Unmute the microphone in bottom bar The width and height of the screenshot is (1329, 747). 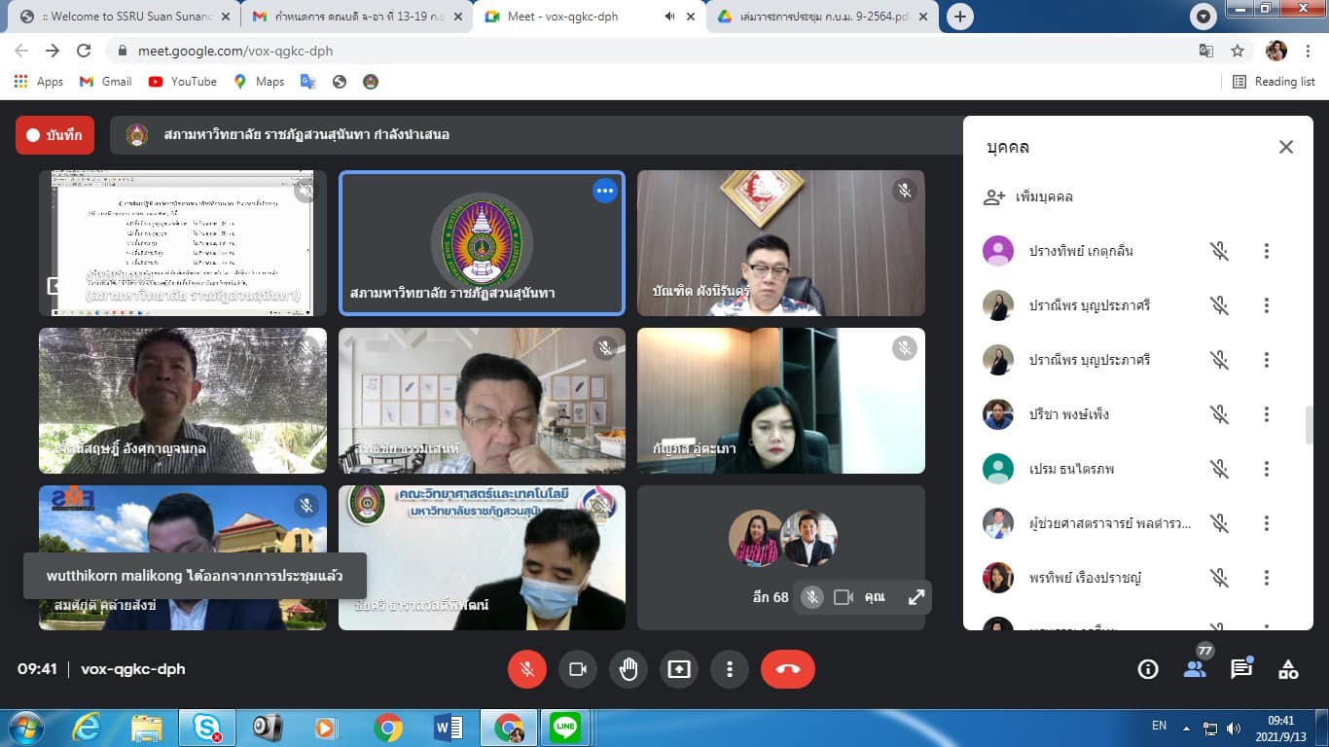[x=527, y=669]
